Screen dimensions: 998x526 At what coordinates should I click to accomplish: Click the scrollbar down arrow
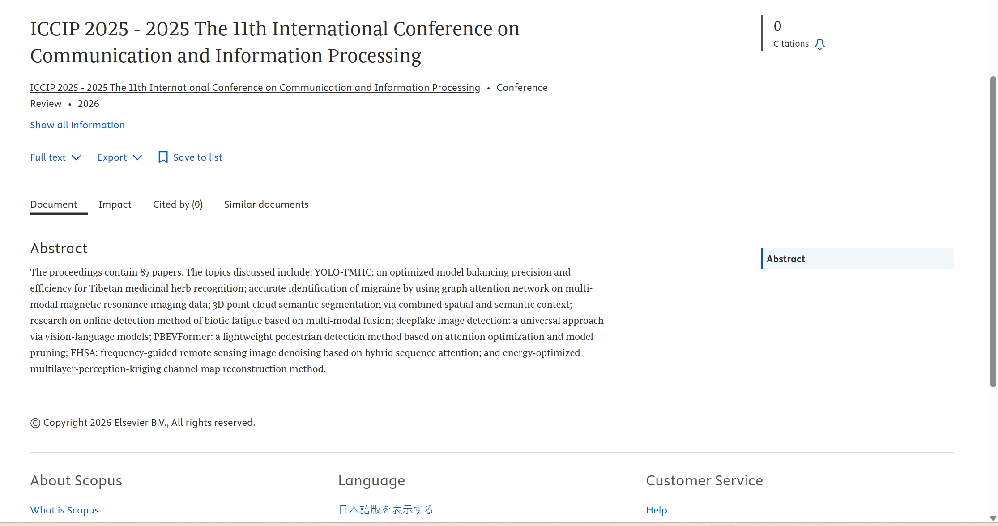tap(993, 518)
